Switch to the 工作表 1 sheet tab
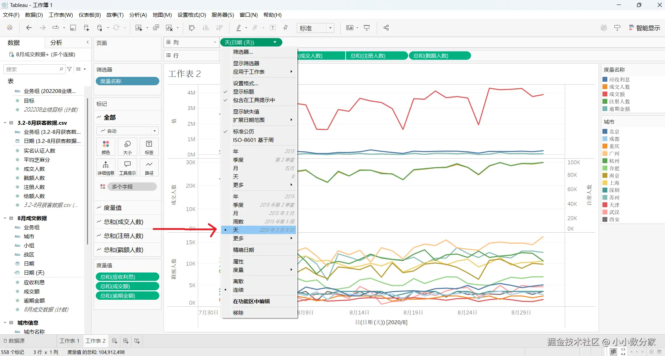This screenshot has width=665, height=356. [70, 341]
